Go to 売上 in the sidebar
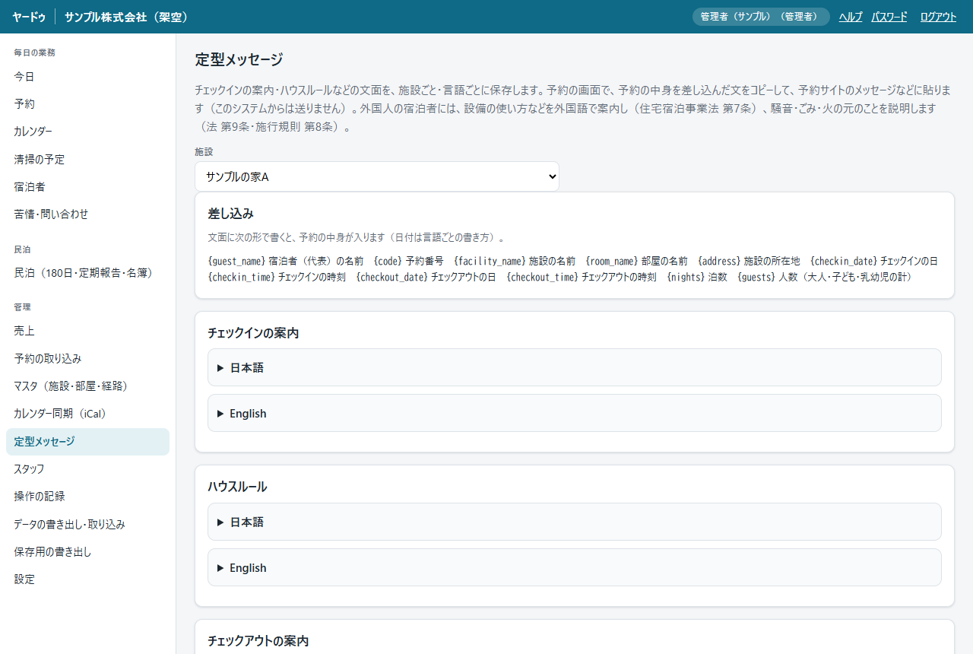 pos(87,331)
